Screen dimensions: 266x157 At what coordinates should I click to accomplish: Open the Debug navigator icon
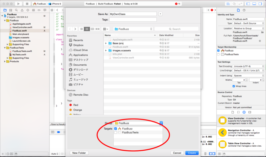tap(34, 10)
